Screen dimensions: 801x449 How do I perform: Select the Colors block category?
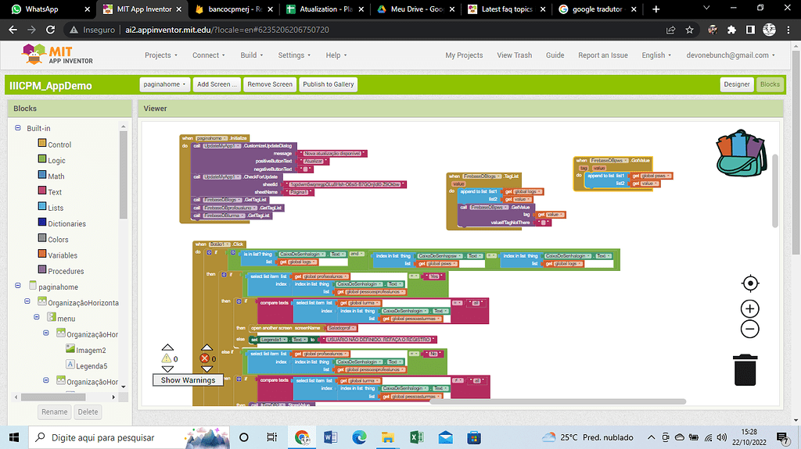tap(57, 240)
